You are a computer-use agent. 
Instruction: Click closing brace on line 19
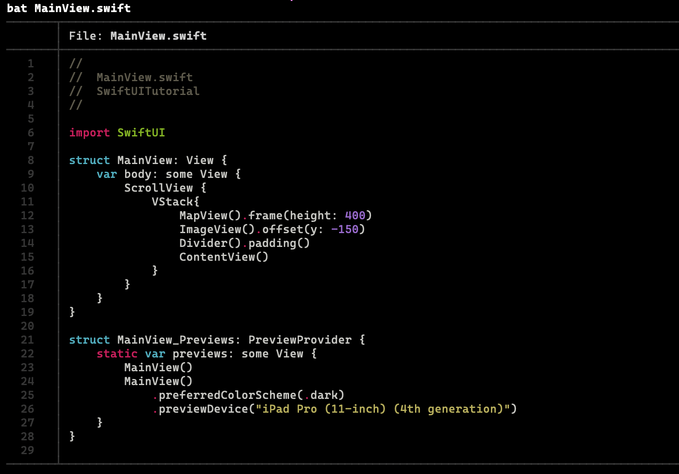click(72, 312)
